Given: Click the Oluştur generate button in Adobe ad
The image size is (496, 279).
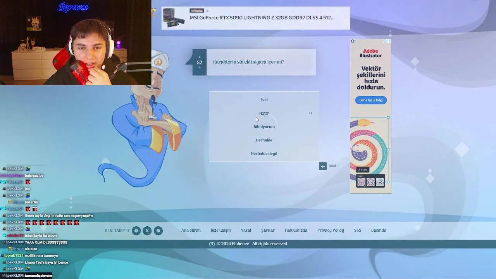Looking at the screenshot, I should pyautogui.click(x=362, y=170).
